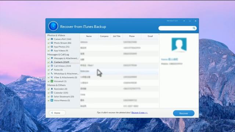The height and width of the screenshot is (132, 235).
Task: Click the Calendar icon
Action: 52,93
